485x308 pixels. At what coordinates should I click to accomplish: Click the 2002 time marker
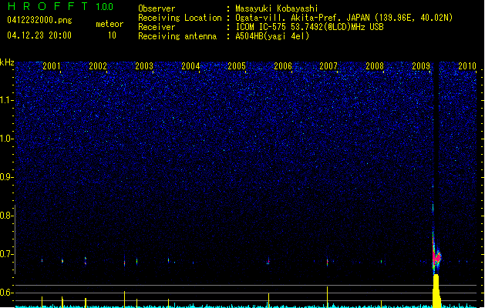(98, 65)
